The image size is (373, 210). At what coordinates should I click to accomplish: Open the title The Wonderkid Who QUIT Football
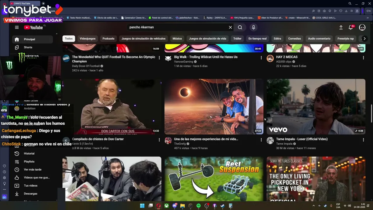pos(114,59)
